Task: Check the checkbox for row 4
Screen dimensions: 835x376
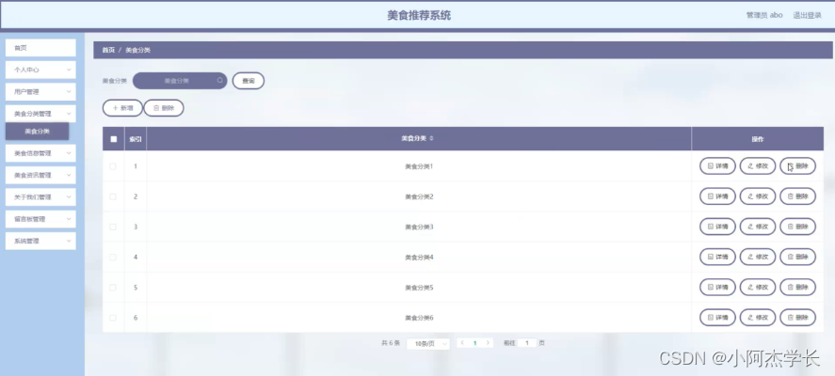Action: coord(113,257)
